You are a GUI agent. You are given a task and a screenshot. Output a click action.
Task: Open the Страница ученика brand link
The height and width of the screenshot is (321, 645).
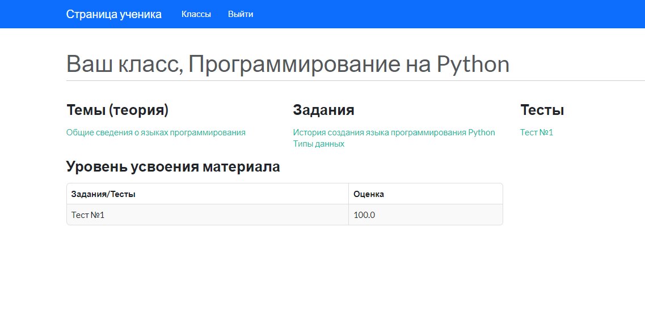point(114,14)
